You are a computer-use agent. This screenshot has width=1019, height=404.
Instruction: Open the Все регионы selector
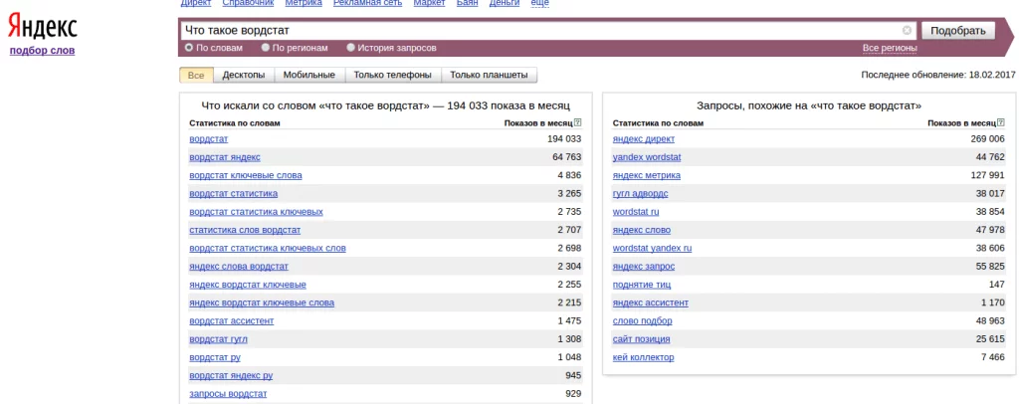(x=890, y=48)
